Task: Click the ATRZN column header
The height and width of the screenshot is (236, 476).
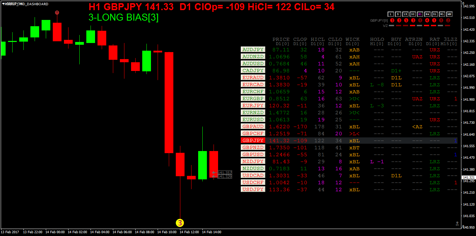Action: click(x=414, y=40)
